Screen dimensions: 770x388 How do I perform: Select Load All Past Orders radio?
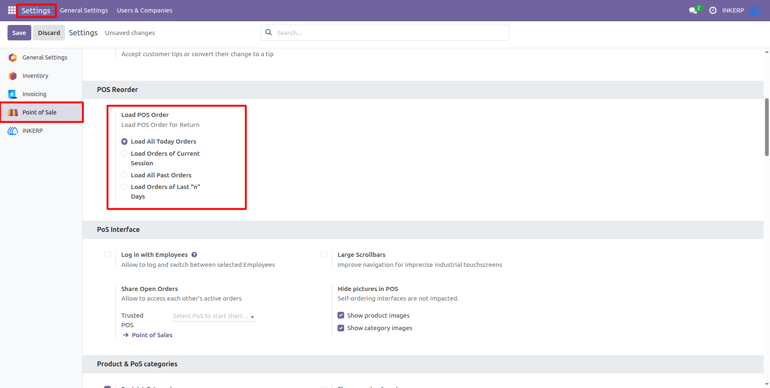(124, 175)
